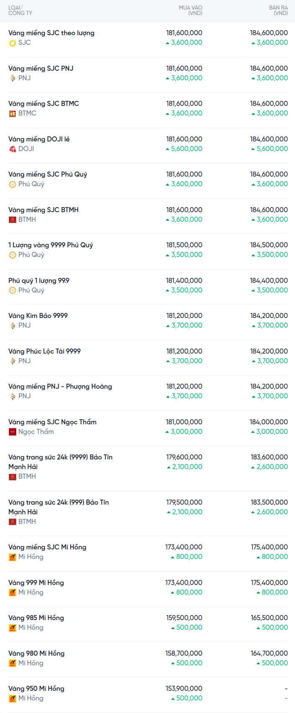Click Vàng trang sức 24k (9999) Bảo Tín Mạnh Hải
Screen dimensions: 295x713
pyautogui.click(x=60, y=462)
